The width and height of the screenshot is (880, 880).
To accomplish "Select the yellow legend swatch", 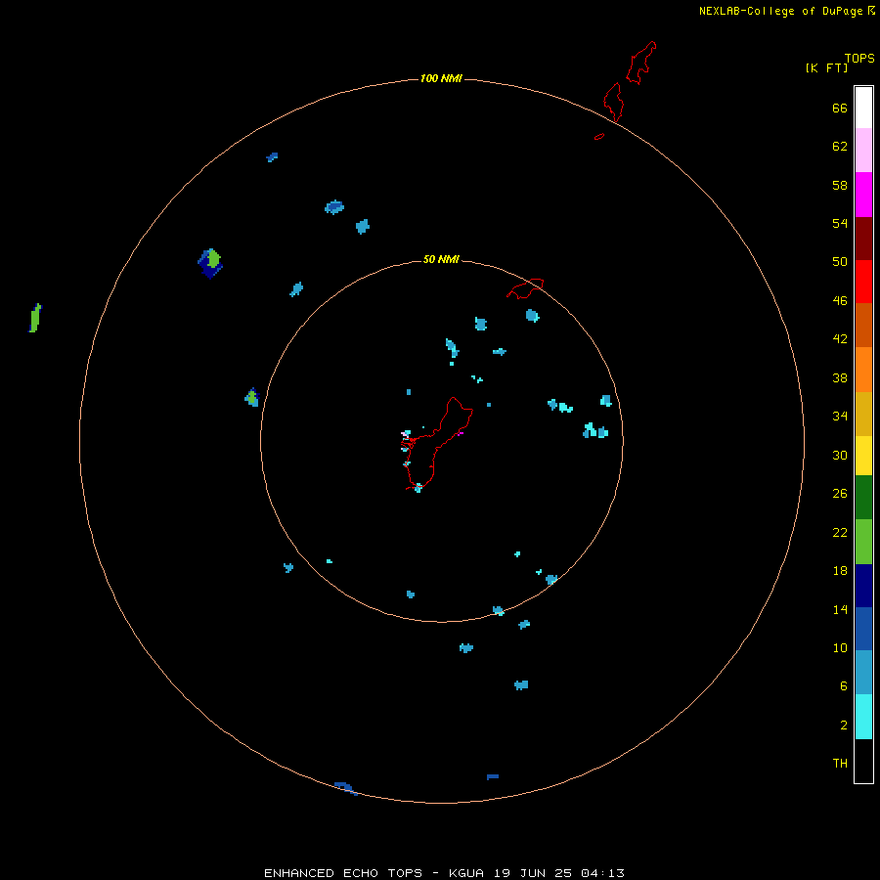I will coord(863,455).
